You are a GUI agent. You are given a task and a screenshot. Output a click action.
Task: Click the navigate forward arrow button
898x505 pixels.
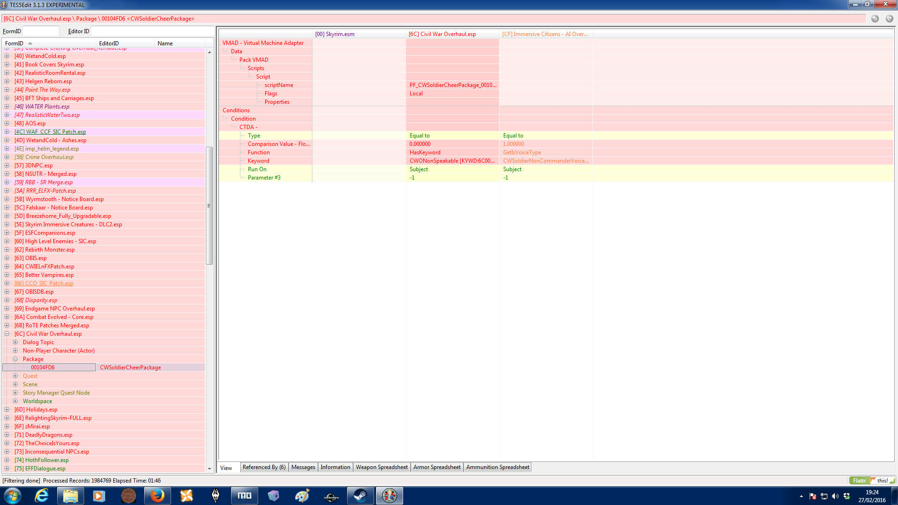(889, 19)
